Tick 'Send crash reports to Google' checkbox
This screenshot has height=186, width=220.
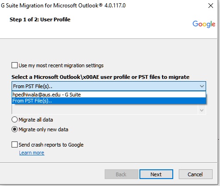[14, 145]
